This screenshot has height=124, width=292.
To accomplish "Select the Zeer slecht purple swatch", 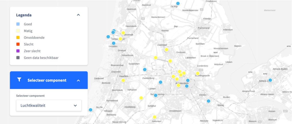I will tap(18, 51).
